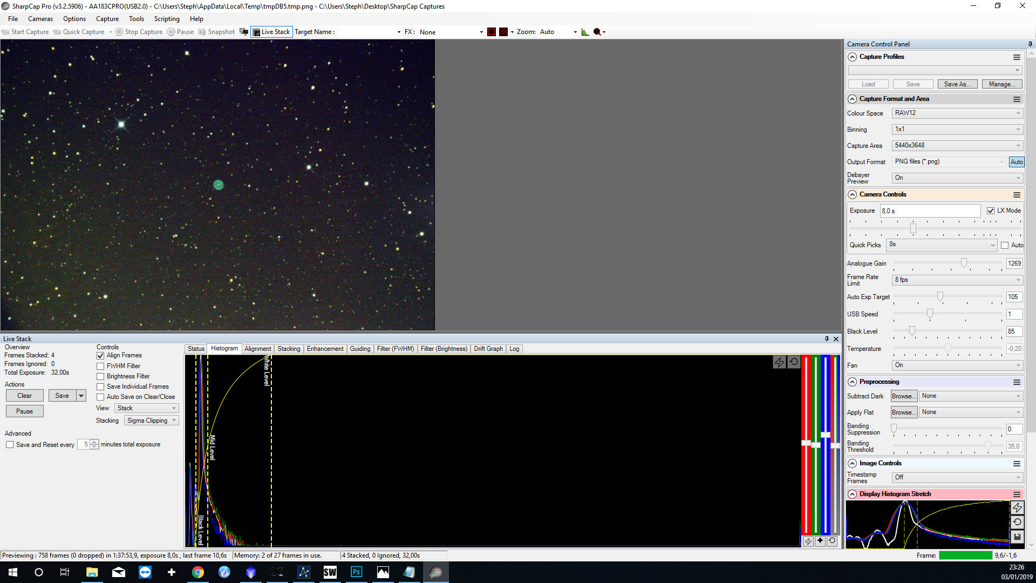
Task: Click the Live Stack toolbar button
Action: point(271,32)
